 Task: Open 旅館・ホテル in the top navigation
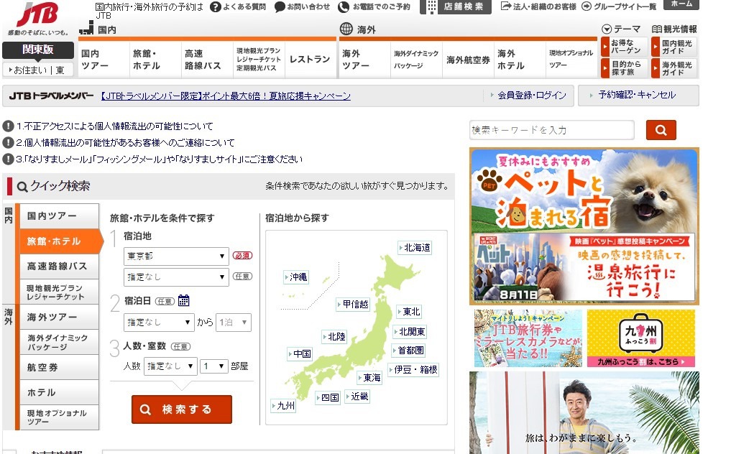pyautogui.click(x=155, y=59)
